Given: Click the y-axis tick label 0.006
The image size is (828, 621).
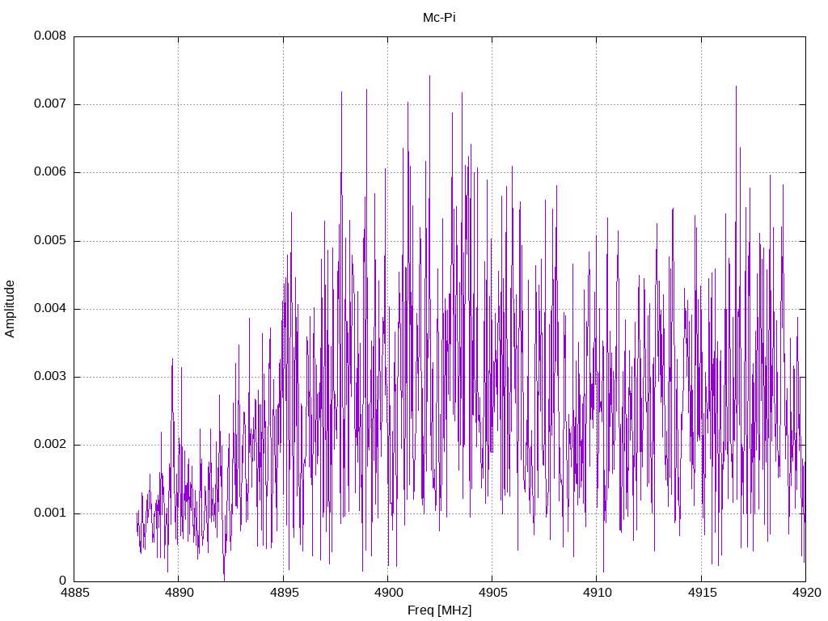Looking at the screenshot, I should [x=50, y=172].
